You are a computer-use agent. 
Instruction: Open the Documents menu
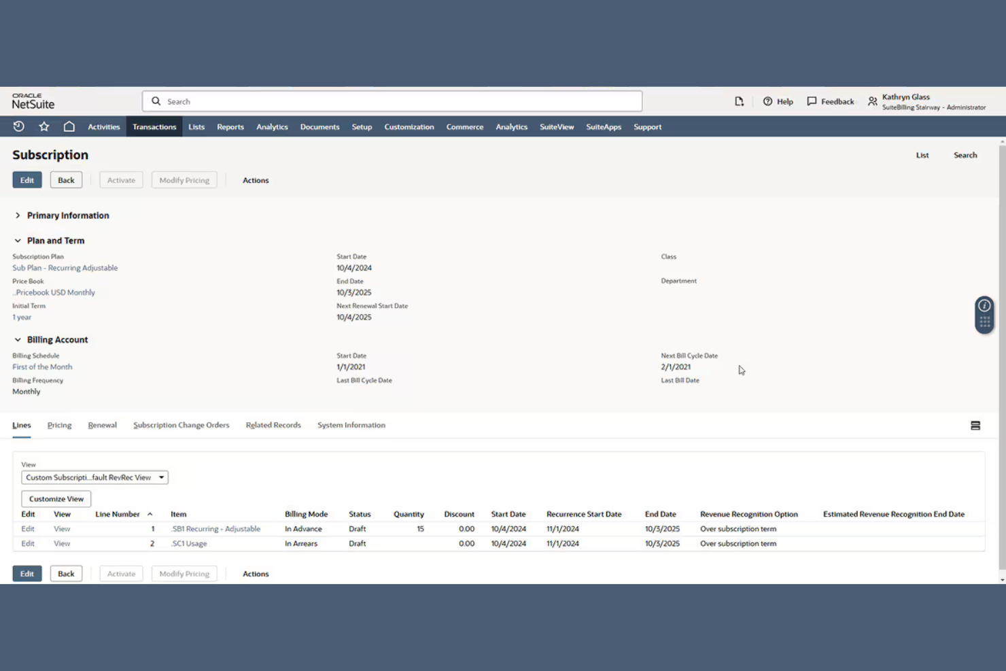(x=319, y=126)
